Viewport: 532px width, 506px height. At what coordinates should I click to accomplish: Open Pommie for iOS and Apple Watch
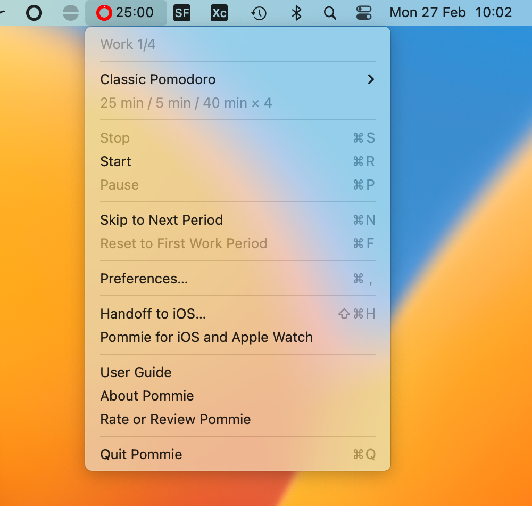click(x=206, y=337)
